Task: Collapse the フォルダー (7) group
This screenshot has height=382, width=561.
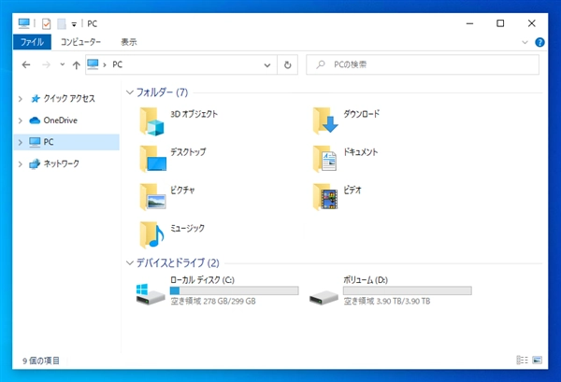Action: coord(130,92)
